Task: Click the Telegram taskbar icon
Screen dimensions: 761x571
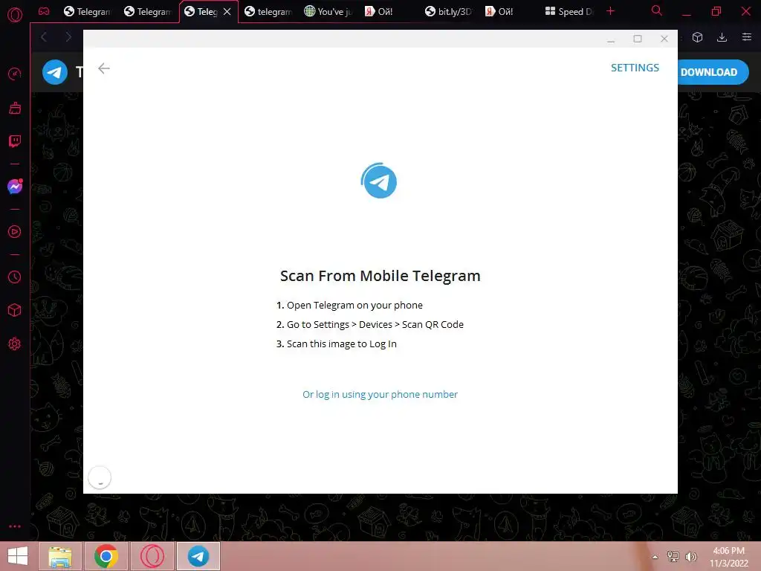Action: click(x=198, y=556)
